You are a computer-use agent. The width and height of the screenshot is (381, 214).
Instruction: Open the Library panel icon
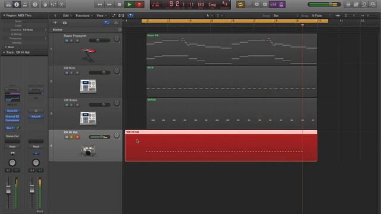pos(8,4)
